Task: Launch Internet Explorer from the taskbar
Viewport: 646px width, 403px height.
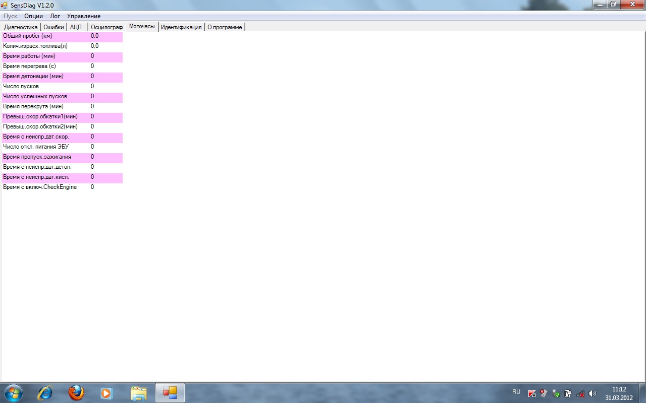Action: coord(45,392)
